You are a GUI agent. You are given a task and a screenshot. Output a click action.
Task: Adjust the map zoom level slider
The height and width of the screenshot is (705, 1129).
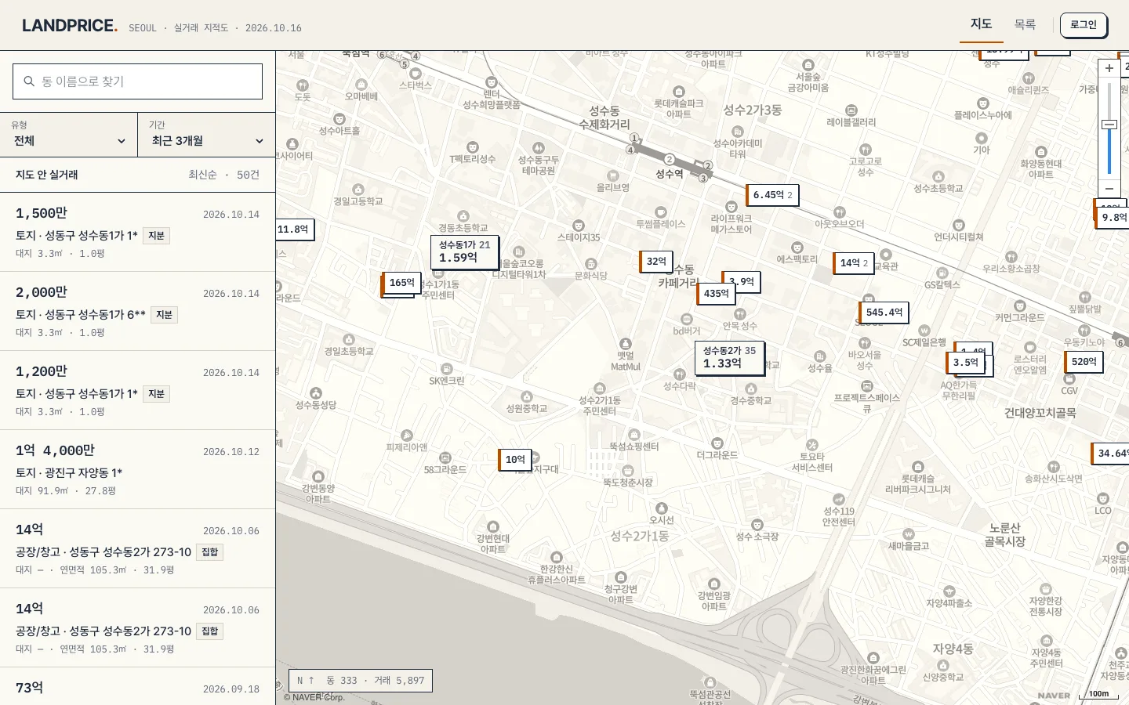click(x=1109, y=125)
